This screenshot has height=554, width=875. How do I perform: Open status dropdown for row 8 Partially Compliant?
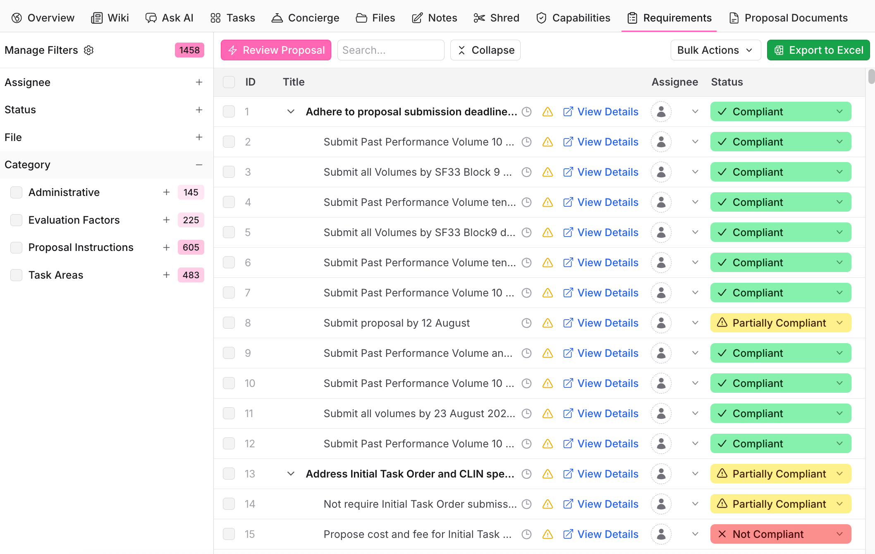pyautogui.click(x=781, y=323)
